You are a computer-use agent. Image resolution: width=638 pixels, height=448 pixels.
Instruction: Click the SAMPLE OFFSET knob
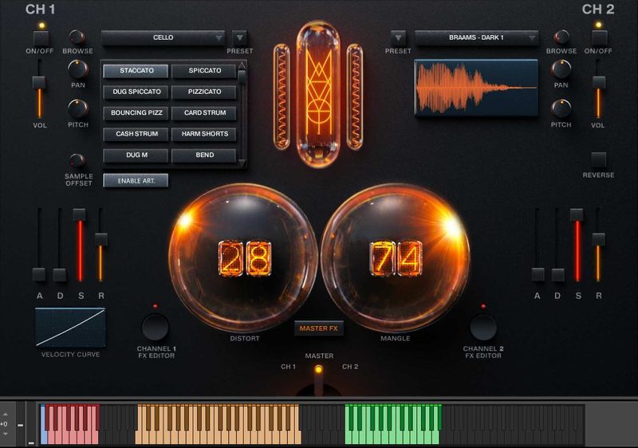77,160
